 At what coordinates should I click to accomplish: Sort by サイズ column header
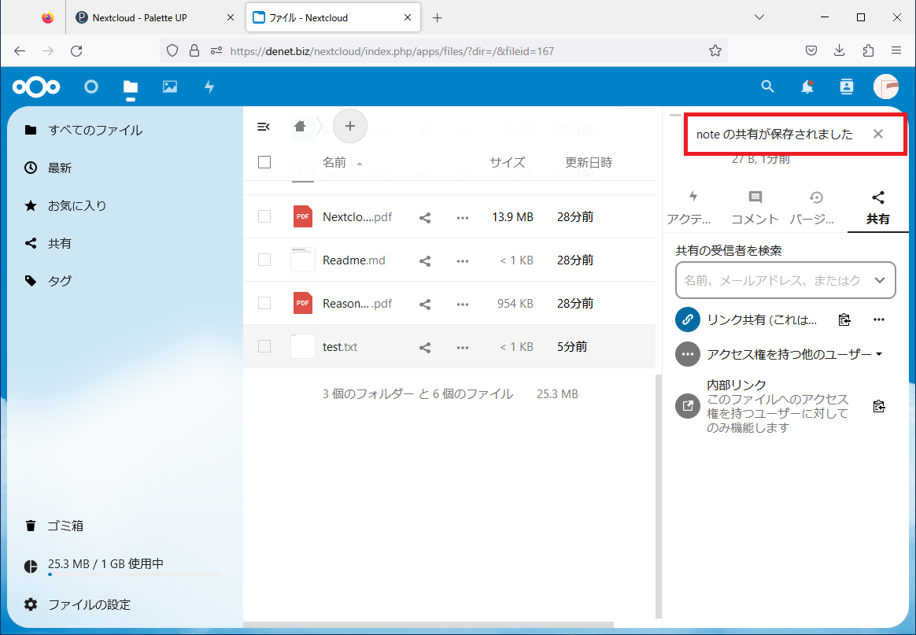pyautogui.click(x=507, y=162)
